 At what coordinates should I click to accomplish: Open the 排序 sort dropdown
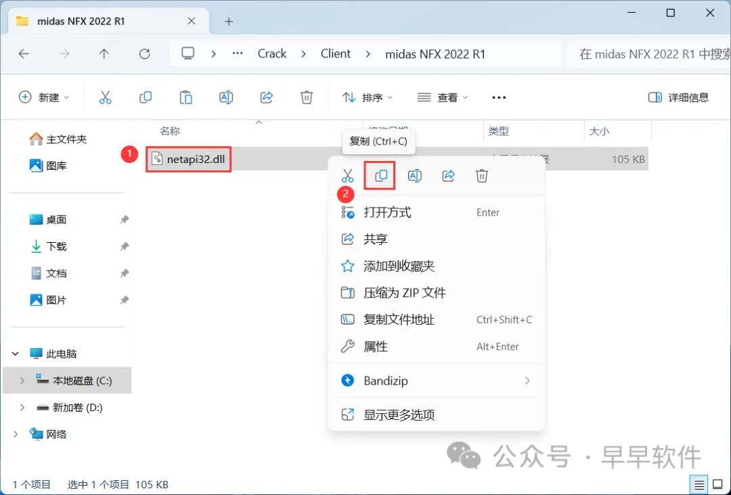pyautogui.click(x=368, y=97)
